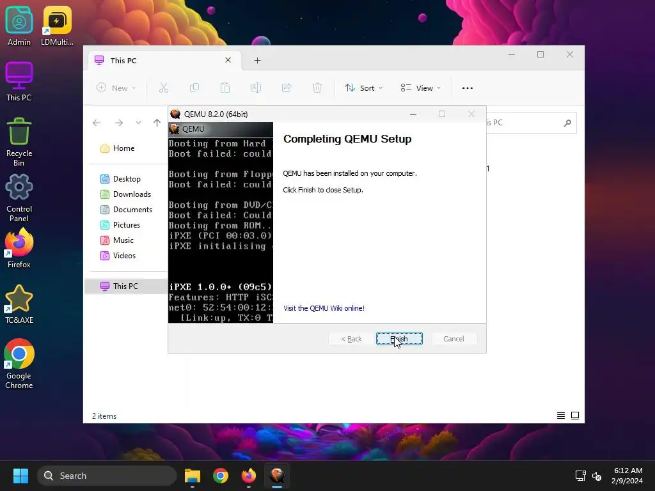This screenshot has width=655, height=491.
Task: Click the Admin desktop icon
Action: [19, 26]
